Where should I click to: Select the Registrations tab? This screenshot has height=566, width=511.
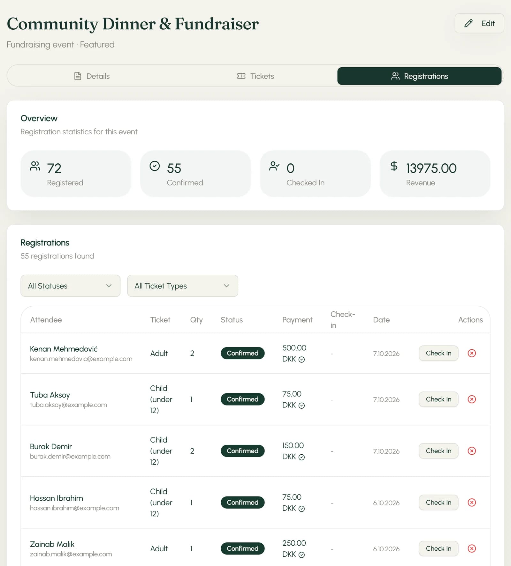[x=419, y=76]
